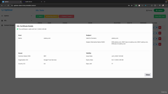Image resolution: width=168 pixels, height=94 pixels.
Task: Open the calendar browser extension icon
Action: coord(139,5)
